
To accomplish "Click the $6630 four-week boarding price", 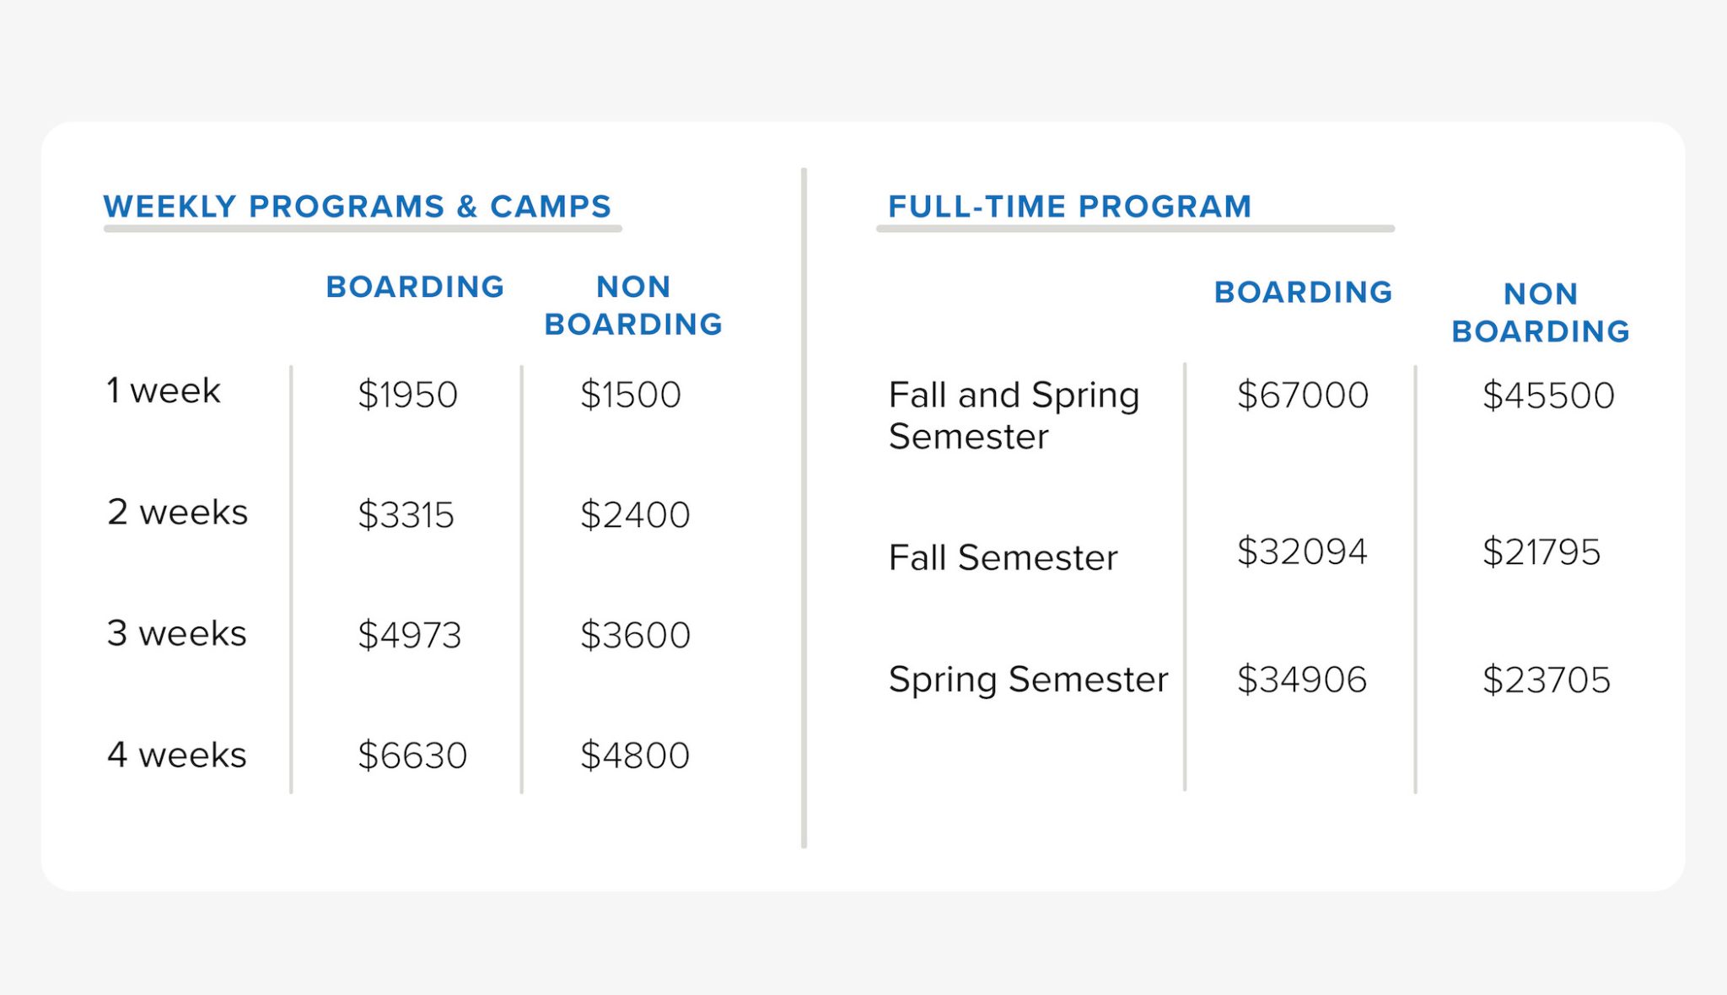I will tap(412, 756).
